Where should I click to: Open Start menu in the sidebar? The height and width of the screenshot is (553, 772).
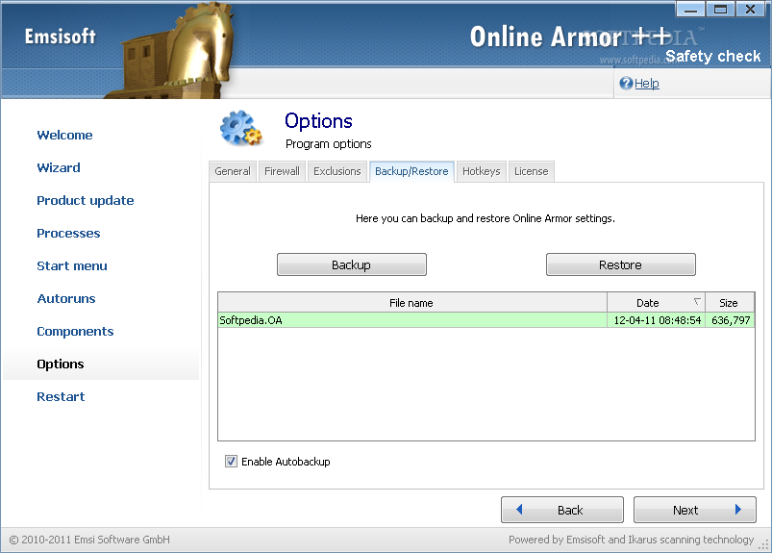72,265
